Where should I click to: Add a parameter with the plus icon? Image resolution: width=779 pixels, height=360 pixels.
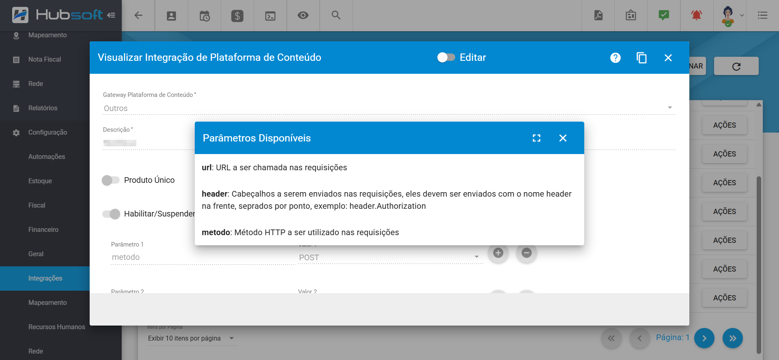[498, 253]
